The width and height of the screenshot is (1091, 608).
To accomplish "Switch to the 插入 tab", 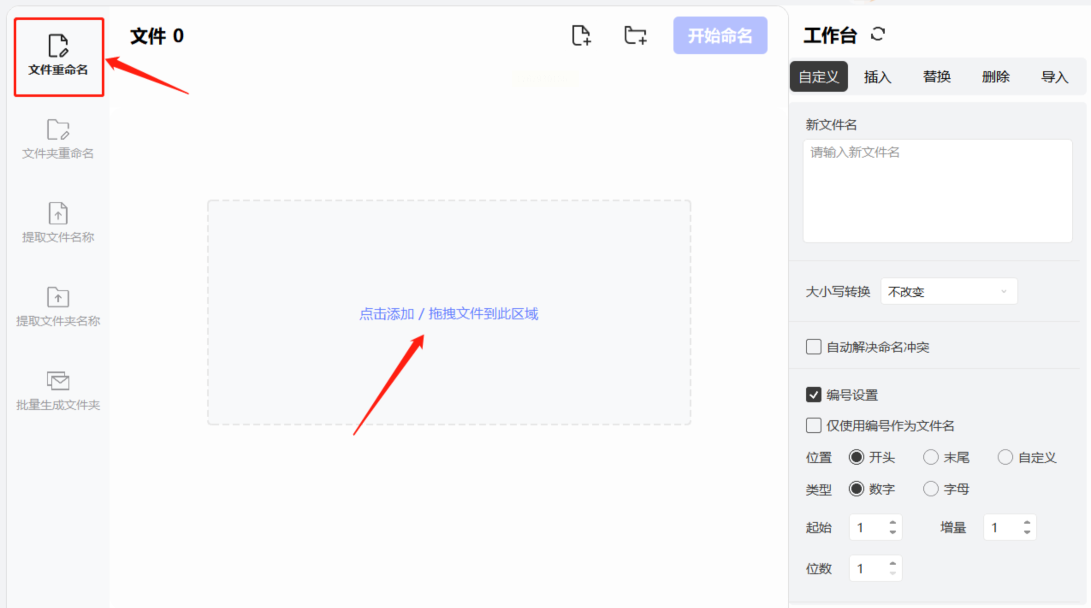I will pos(877,77).
